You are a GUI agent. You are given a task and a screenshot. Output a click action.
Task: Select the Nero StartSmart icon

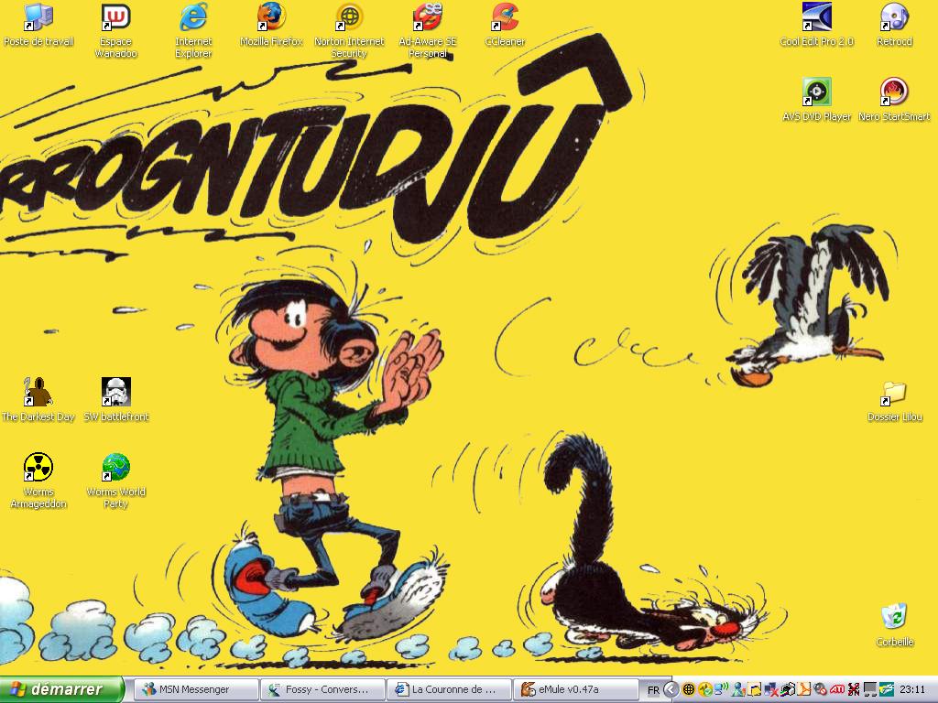(x=894, y=101)
